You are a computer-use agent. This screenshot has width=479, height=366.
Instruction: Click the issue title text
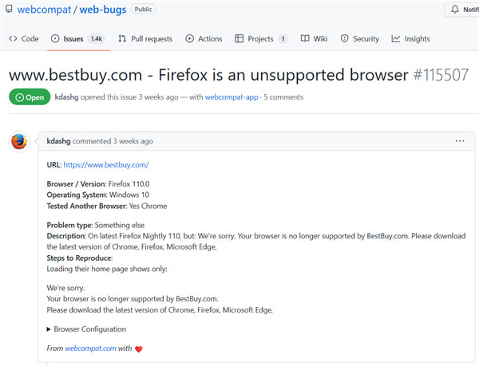[x=208, y=75]
